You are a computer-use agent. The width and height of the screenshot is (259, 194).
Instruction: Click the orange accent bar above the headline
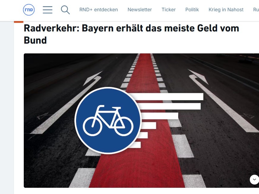coord(19,22)
